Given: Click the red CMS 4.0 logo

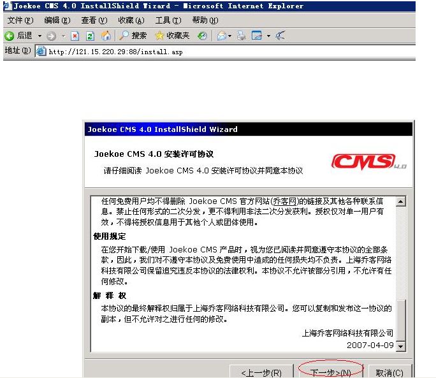Looking at the screenshot, I should tap(368, 162).
